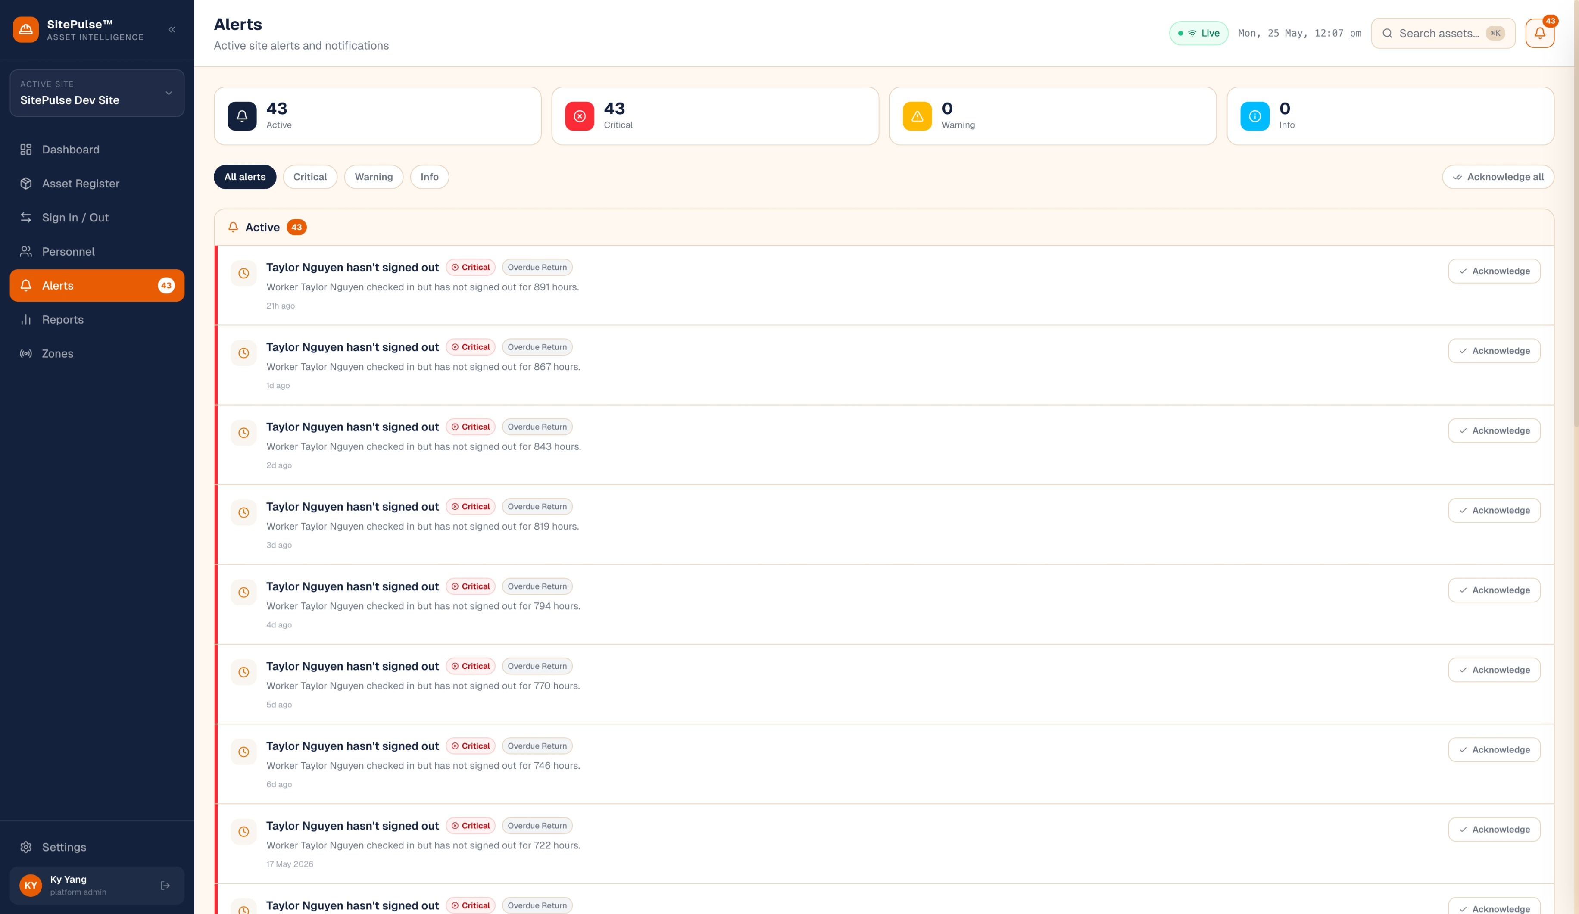The image size is (1579, 914).
Task: Click the Search assets input field
Action: click(x=1443, y=33)
